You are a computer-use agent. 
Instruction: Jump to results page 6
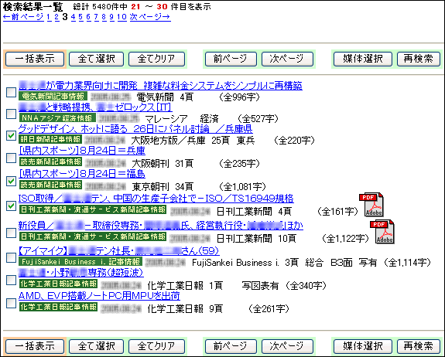[88, 17]
